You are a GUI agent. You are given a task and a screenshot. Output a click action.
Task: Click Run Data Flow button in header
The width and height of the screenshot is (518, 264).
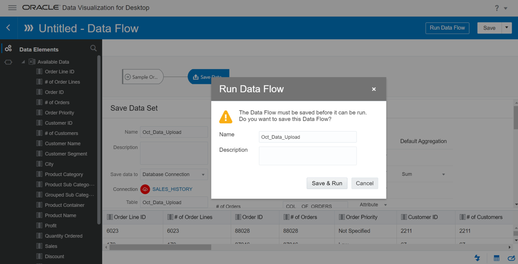click(x=447, y=28)
